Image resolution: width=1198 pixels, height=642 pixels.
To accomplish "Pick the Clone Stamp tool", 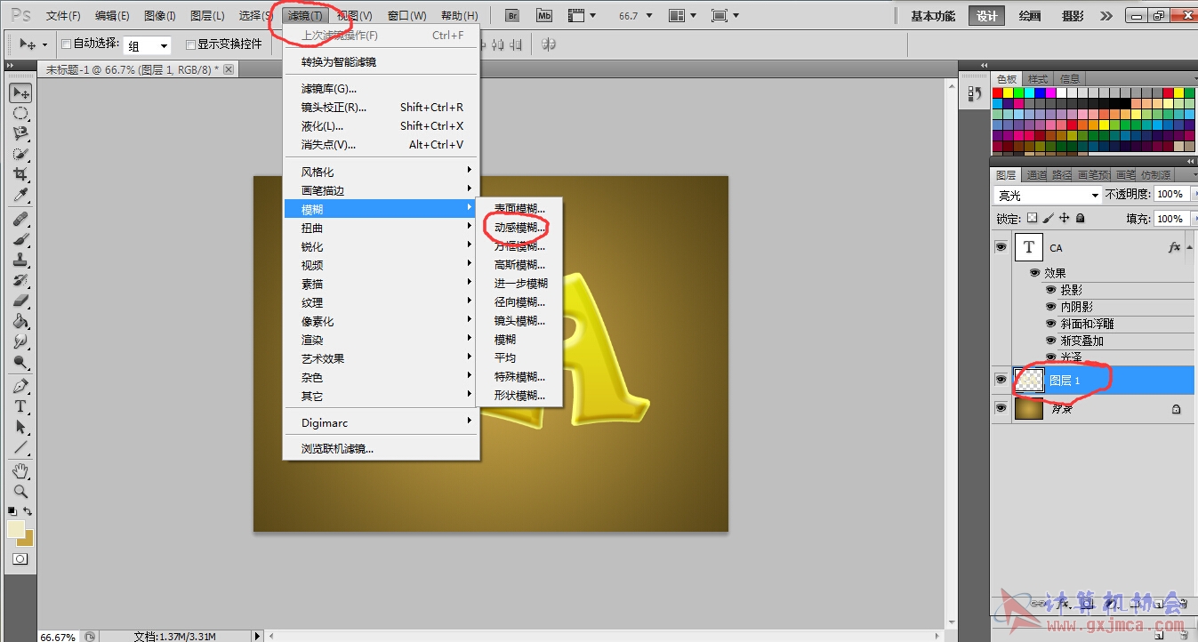I will [x=20, y=259].
